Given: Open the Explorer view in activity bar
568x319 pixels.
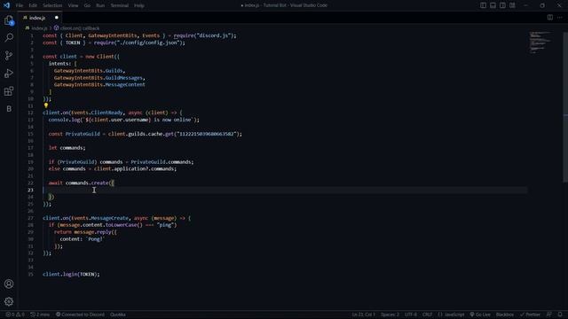Looking at the screenshot, I should click(x=9, y=20).
